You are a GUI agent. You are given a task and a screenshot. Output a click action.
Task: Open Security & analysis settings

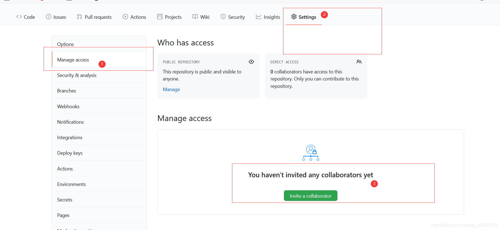pos(99,75)
